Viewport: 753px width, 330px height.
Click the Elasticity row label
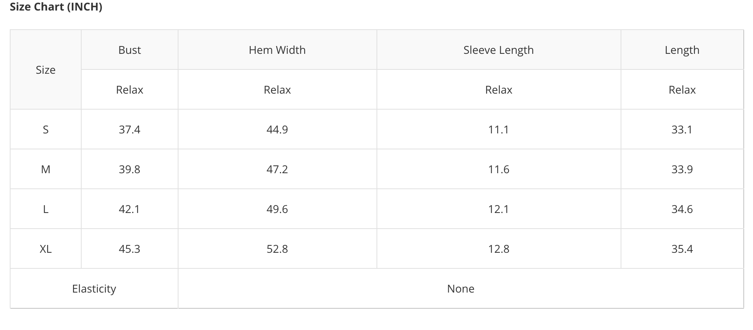click(94, 289)
